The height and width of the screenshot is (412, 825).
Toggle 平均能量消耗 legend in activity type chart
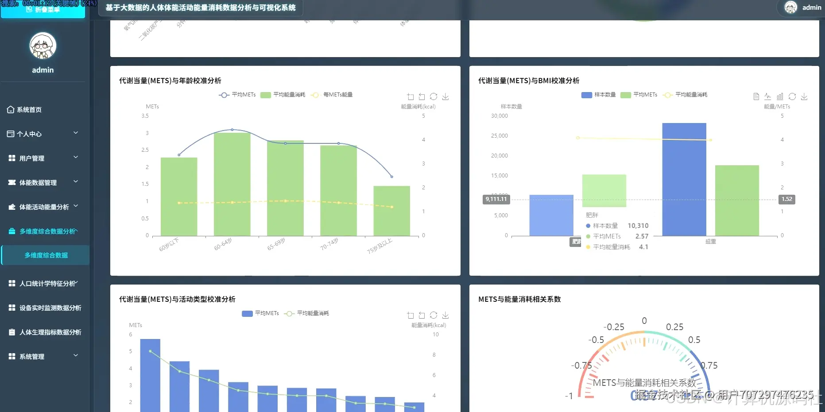coord(307,313)
